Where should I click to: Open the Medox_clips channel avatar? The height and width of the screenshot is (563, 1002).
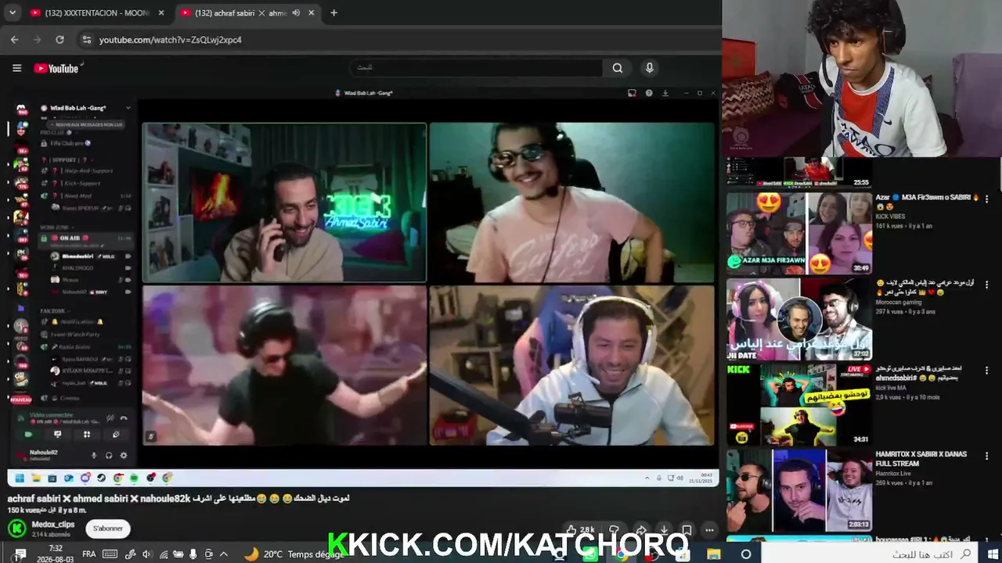pos(16,529)
